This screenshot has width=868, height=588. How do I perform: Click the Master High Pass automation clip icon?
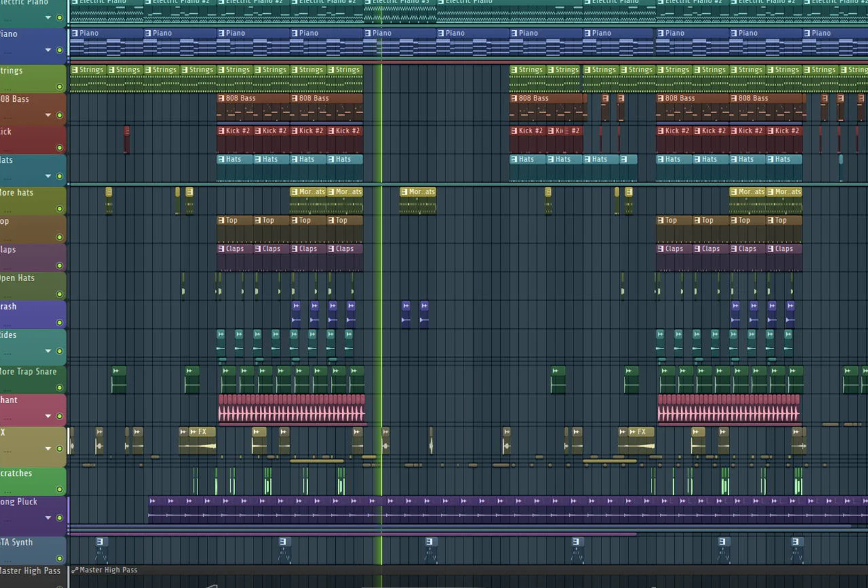(x=75, y=570)
